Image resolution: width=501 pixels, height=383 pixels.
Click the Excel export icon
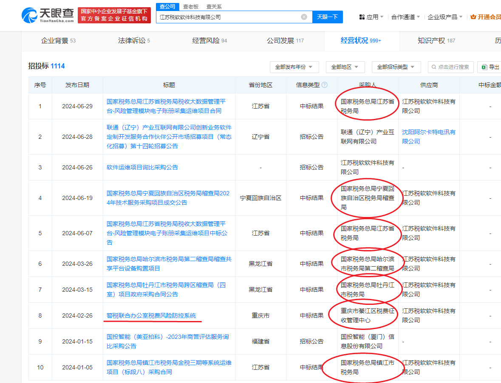(484, 67)
